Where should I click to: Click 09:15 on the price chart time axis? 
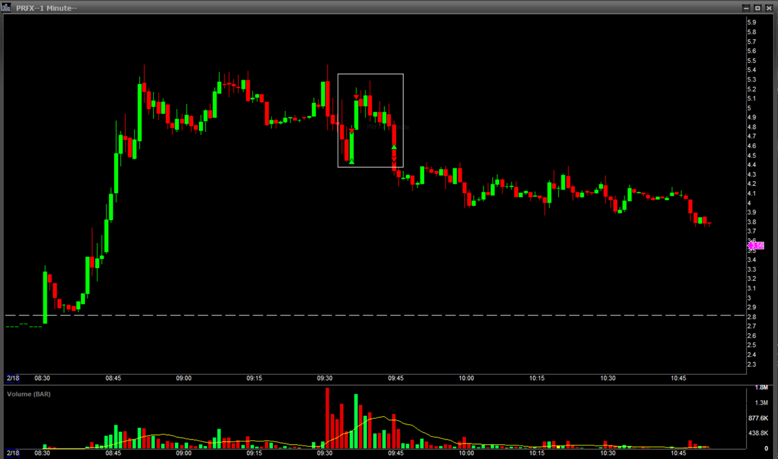point(254,378)
